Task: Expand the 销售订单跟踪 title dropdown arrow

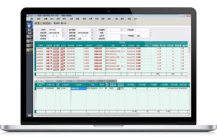Action: coord(52,24)
